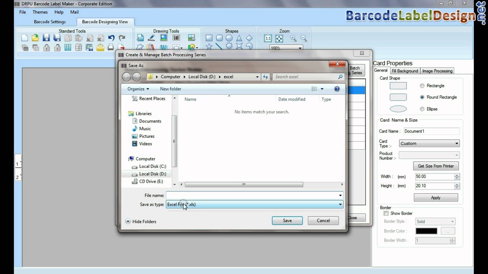The height and width of the screenshot is (274, 488).
Task: Click the Apply button in Card Properties
Action: pyautogui.click(x=436, y=198)
